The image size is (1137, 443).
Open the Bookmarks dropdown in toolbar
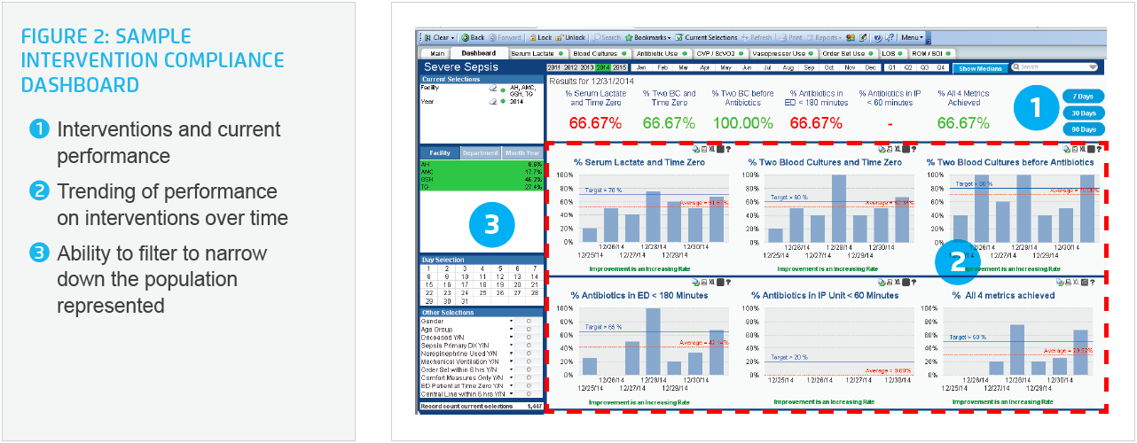tap(647, 37)
